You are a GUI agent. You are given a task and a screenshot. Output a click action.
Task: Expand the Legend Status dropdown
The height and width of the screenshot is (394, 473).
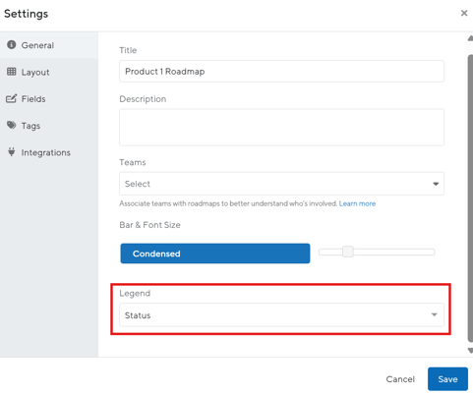point(281,315)
